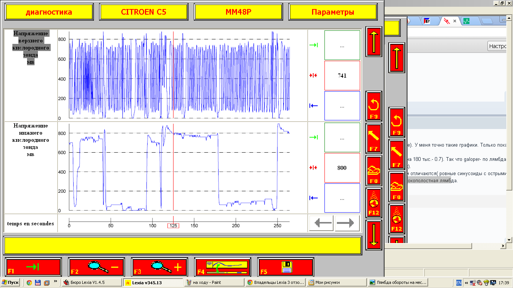513x288 pixels.
Task: Open the диагностика header button
Action: coord(49,12)
